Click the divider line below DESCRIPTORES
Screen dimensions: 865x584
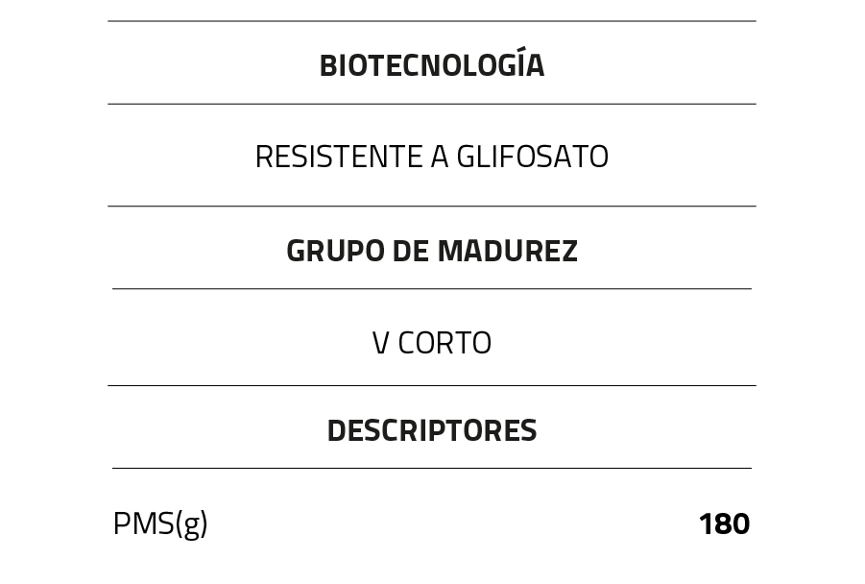[431, 469]
